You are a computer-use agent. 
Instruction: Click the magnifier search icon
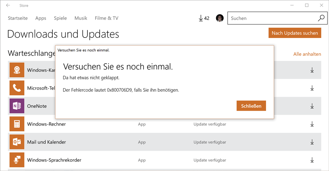[321, 18]
